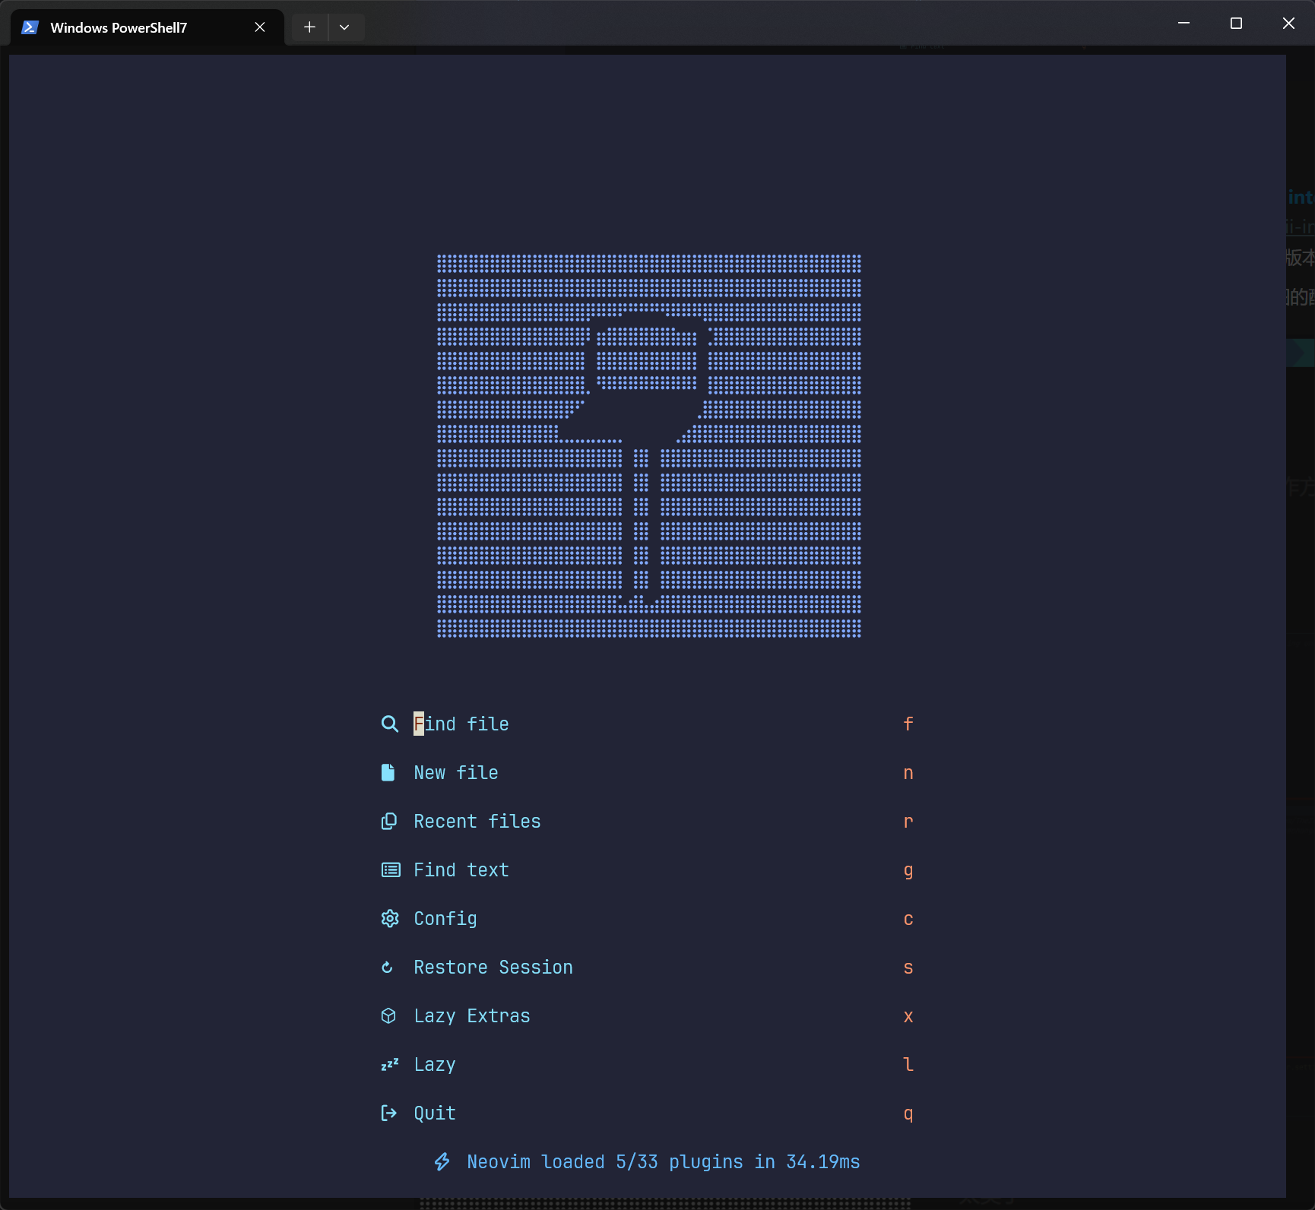Click the exit icon beside Quit
Screen dimensions: 1315x1210
388,1113
